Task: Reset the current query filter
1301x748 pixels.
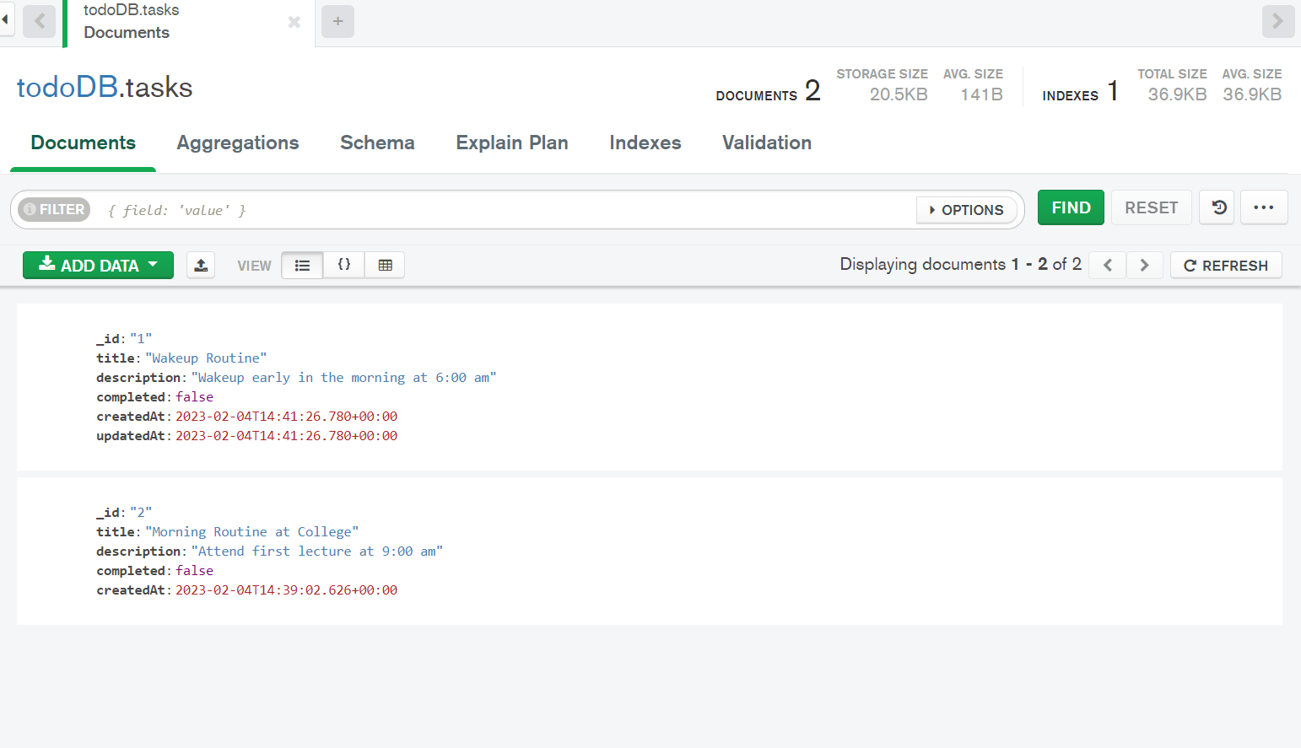Action: coord(1151,207)
